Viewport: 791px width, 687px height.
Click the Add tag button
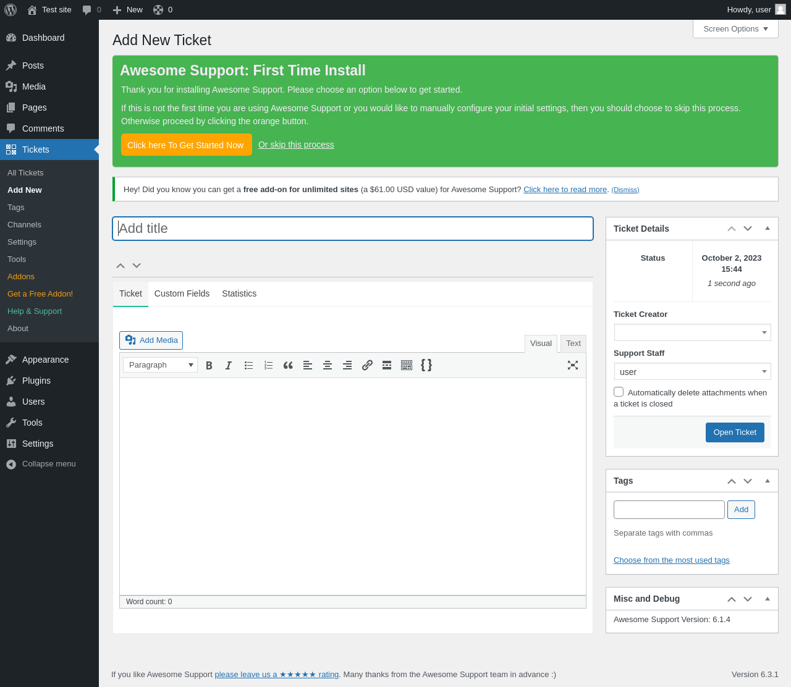[741, 510]
